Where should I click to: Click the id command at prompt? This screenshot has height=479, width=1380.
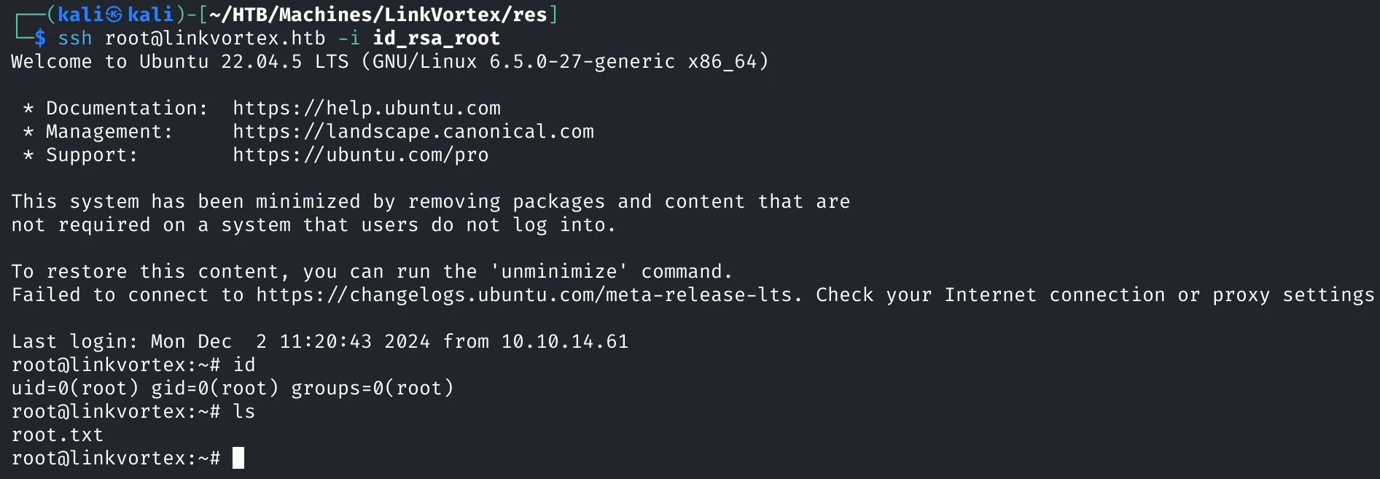(x=244, y=365)
